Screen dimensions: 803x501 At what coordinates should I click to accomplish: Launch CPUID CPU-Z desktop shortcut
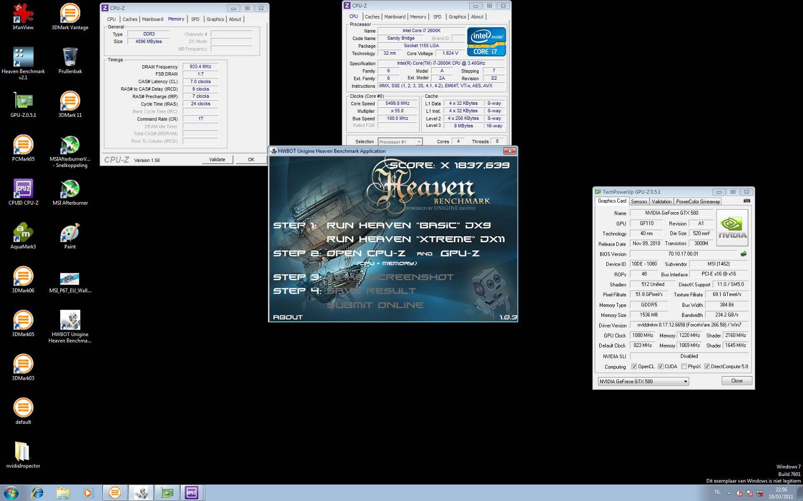coord(23,192)
